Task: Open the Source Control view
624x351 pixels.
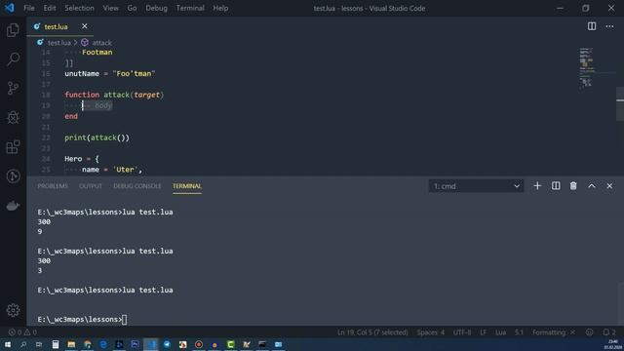Action: tap(13, 88)
